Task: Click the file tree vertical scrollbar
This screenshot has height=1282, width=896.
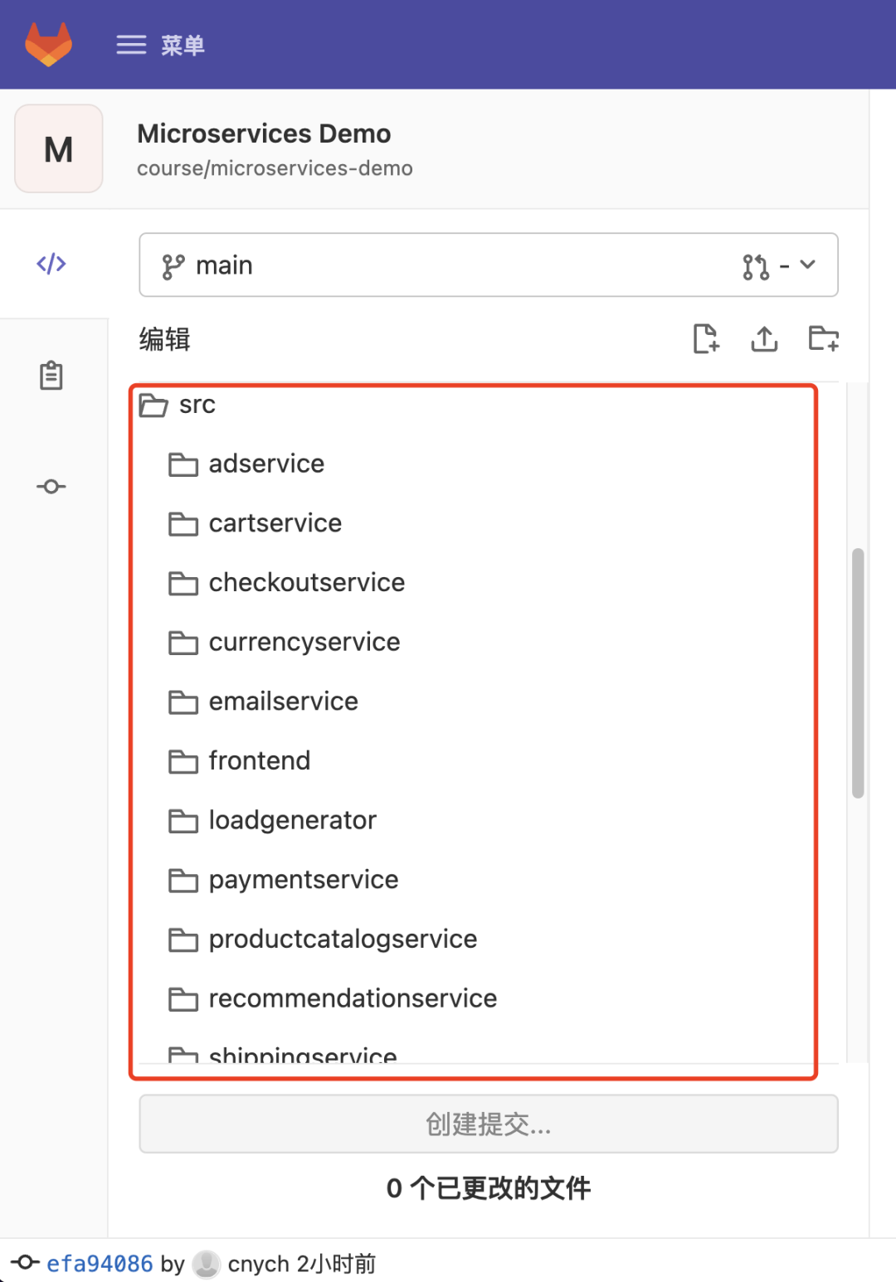Action: (858, 672)
